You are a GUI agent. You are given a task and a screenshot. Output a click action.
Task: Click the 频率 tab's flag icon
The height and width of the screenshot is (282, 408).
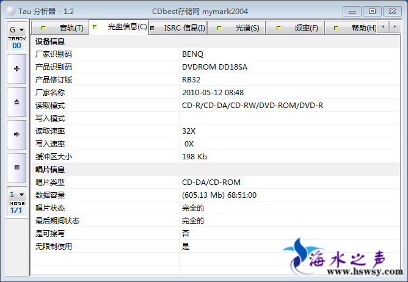click(278, 28)
